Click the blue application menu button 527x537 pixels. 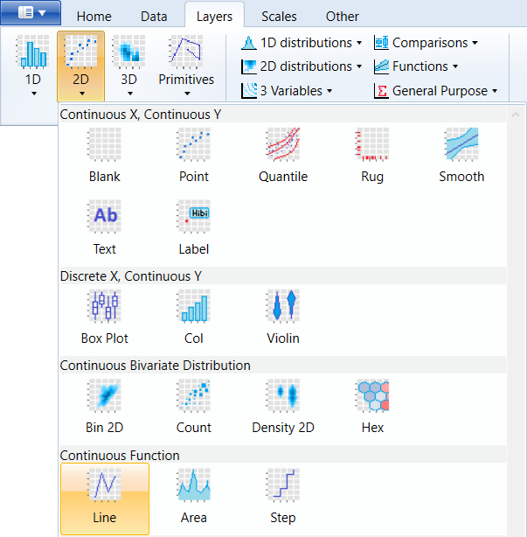click(31, 13)
